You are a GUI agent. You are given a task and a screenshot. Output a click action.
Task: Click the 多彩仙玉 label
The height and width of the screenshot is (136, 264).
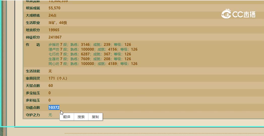pyautogui.click(x=33, y=100)
